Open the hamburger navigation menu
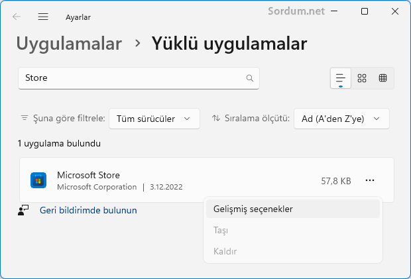The width and height of the screenshot is (411, 279). [x=43, y=17]
